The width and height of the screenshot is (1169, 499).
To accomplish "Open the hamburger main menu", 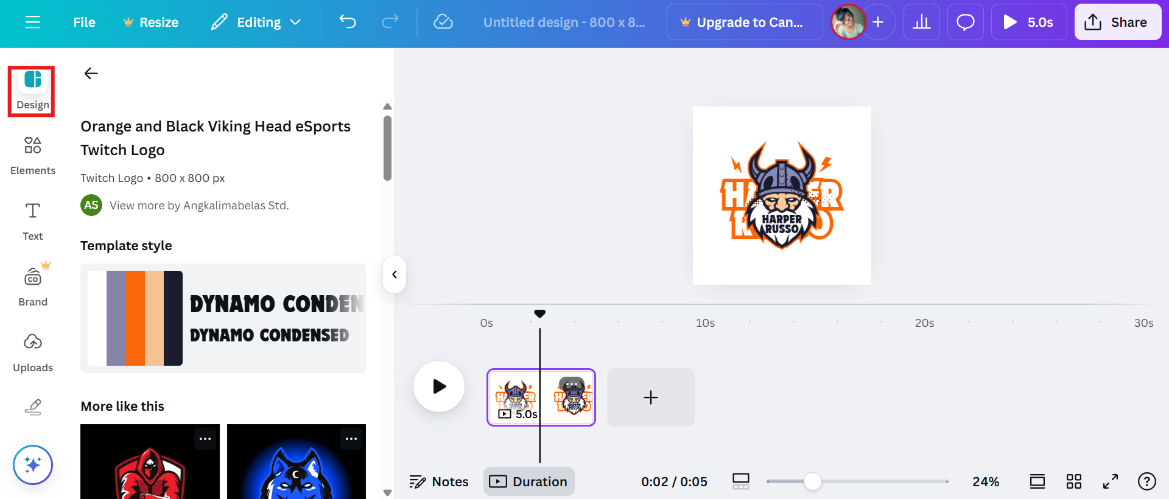I will pyautogui.click(x=33, y=23).
